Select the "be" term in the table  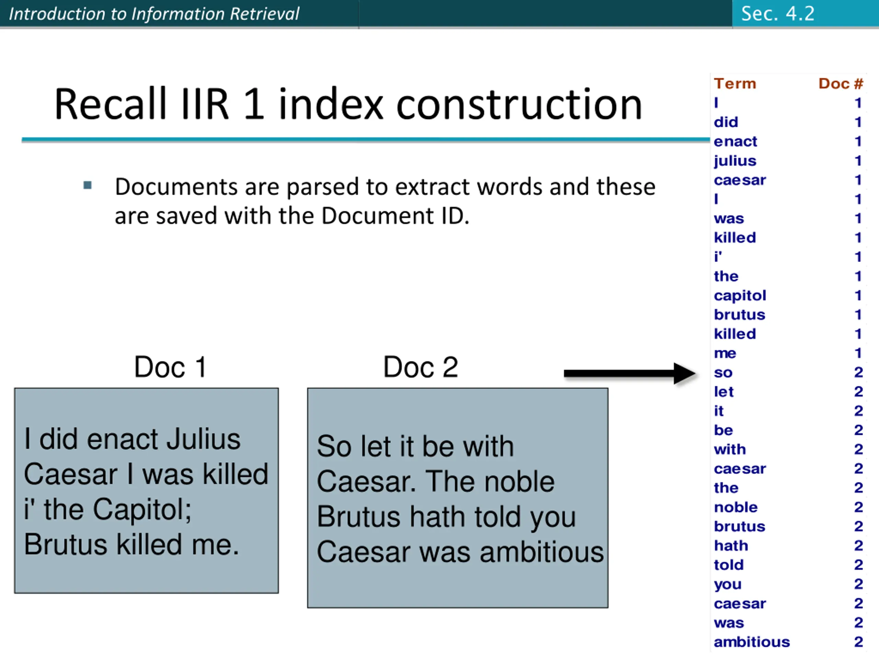[x=723, y=430]
